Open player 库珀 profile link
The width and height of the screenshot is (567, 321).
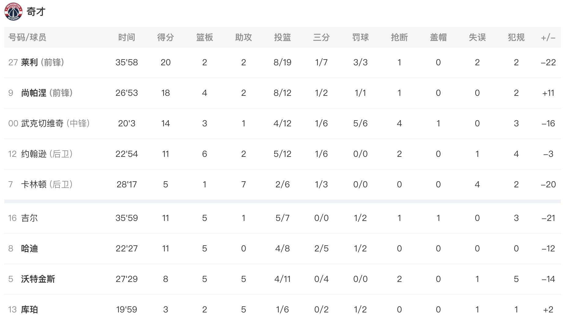[29, 309]
